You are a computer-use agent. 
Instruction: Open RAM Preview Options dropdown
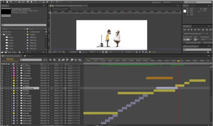[x=196, y=34]
